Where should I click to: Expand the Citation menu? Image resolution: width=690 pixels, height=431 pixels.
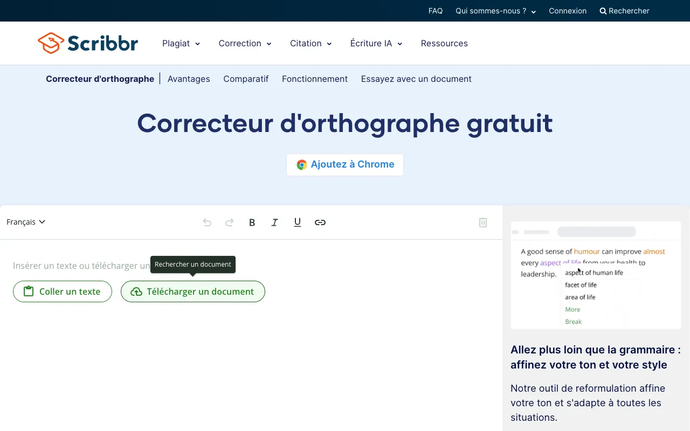(x=310, y=44)
